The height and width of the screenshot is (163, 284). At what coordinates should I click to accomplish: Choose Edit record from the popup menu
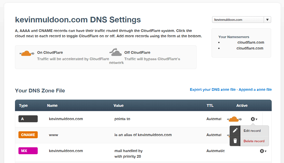tap(252, 131)
